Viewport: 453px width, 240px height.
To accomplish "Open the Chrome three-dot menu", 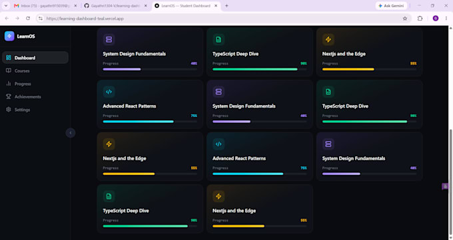I will (446, 19).
